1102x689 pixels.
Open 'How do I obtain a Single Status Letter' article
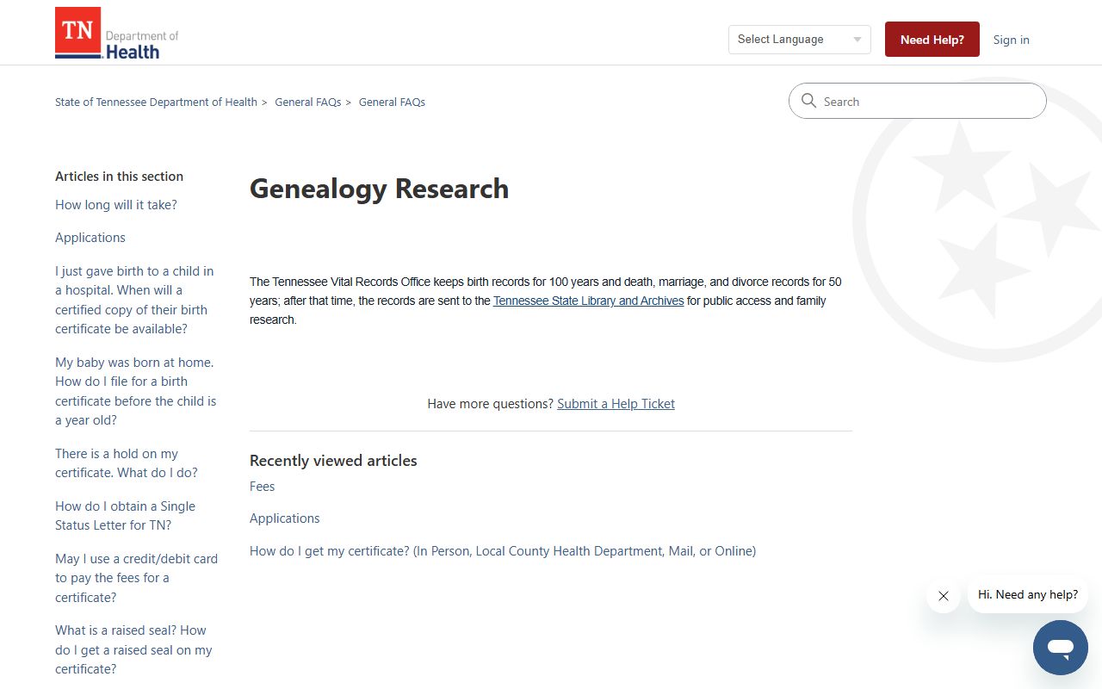coord(125,516)
